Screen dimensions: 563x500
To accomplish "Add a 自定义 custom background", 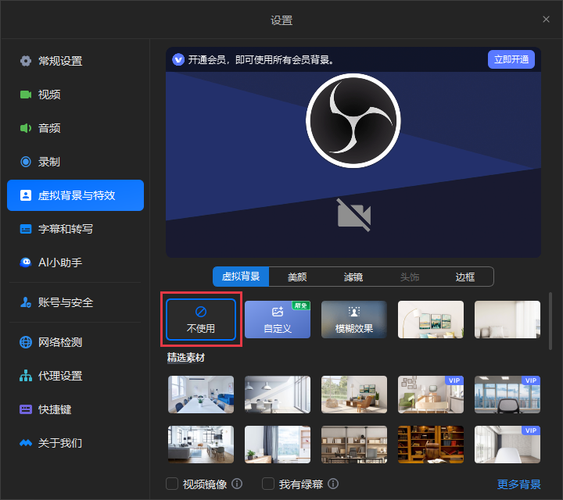I will (x=278, y=320).
